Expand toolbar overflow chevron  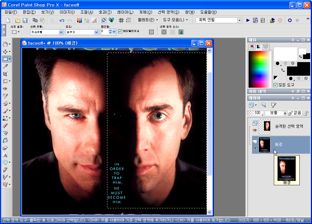(308, 19)
